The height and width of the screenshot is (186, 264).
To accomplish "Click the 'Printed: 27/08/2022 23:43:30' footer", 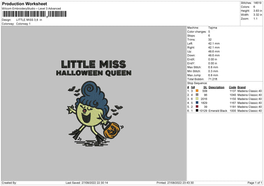I will click(x=175, y=183).
